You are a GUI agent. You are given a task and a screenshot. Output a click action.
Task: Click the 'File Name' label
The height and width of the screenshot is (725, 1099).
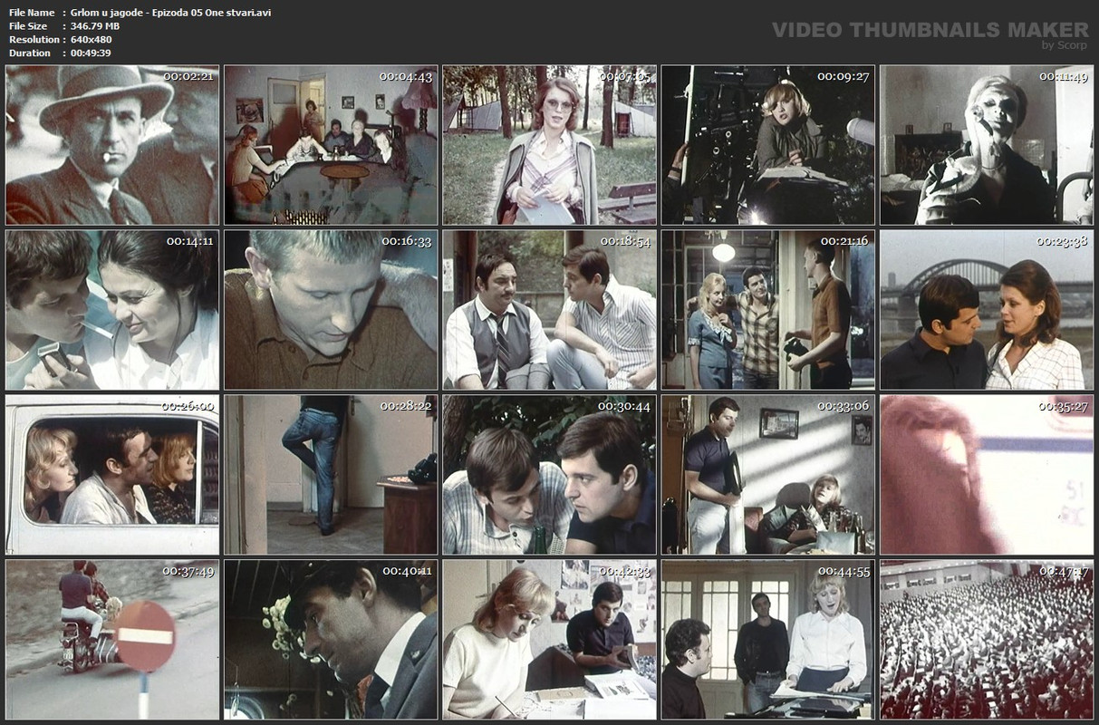click(32, 13)
